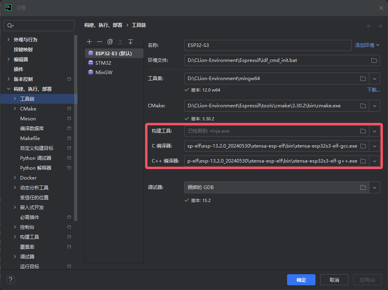Remove selected toolchain with minus icon

point(99,41)
